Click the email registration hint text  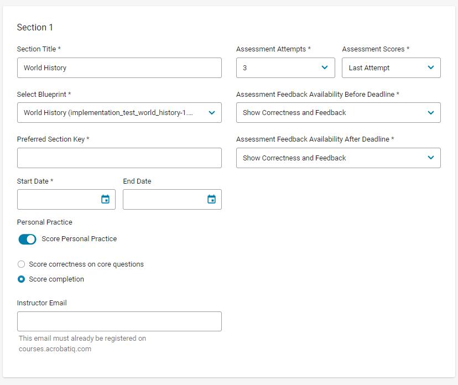tap(82, 344)
